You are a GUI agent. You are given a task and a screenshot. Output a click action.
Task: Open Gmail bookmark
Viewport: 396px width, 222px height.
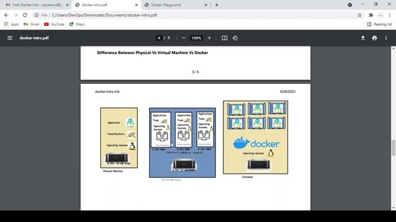[x=32, y=24]
